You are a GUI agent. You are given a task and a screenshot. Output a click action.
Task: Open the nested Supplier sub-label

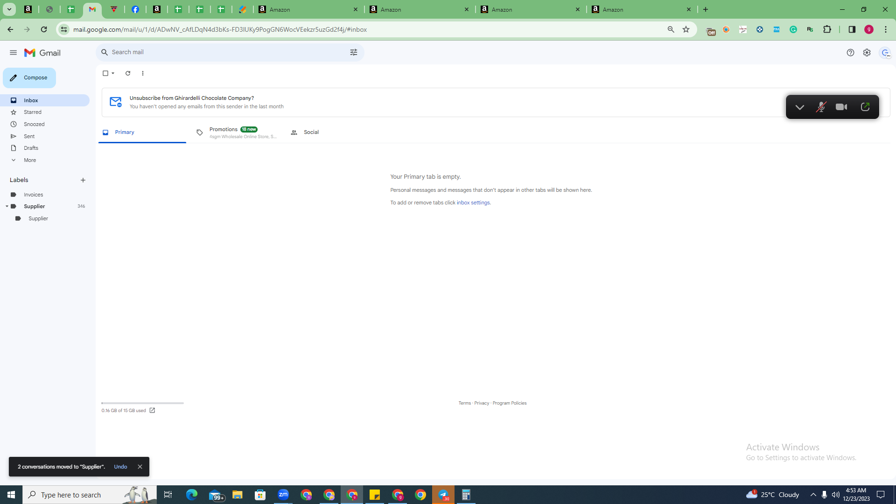(45, 218)
